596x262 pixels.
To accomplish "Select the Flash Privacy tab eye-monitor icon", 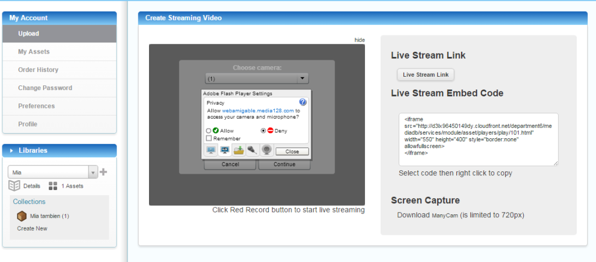I will [225, 150].
